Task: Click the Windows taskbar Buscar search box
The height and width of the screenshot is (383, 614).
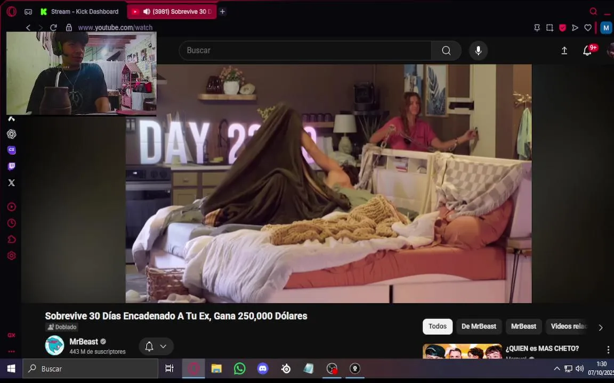Action: (91, 369)
